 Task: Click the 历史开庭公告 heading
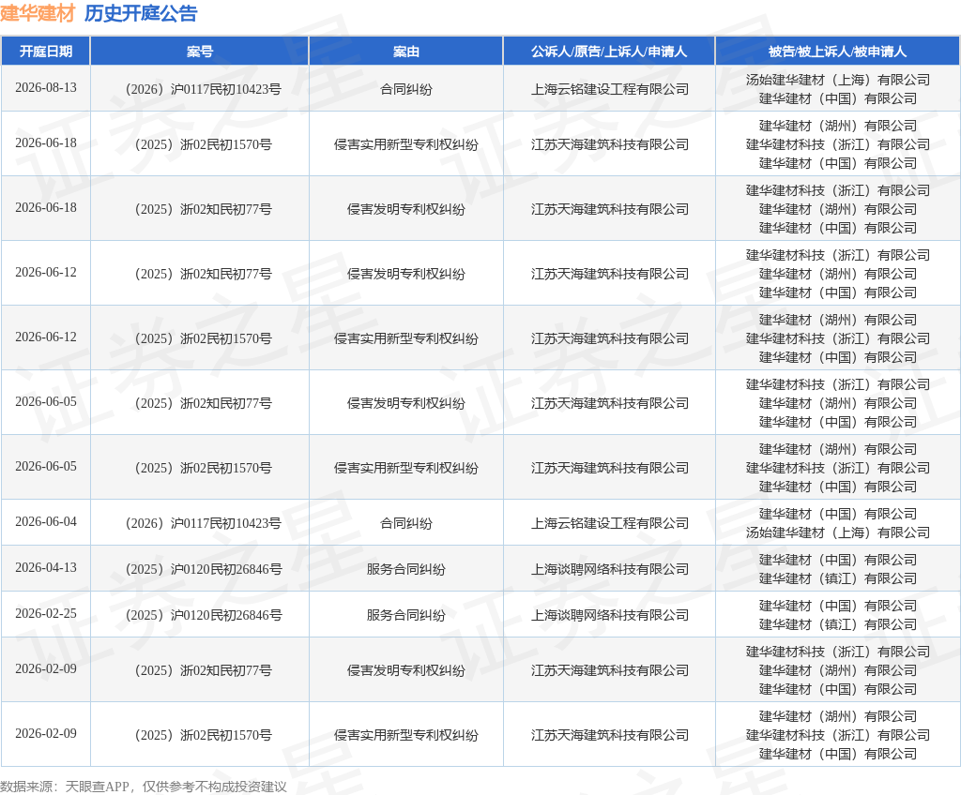[141, 13]
